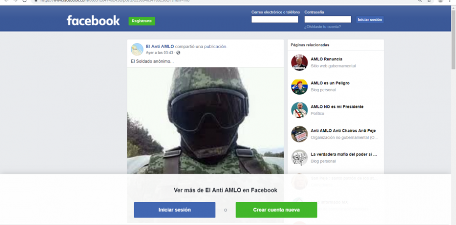
Task: Open the El Anti AMLO page name link
Action: 160,47
